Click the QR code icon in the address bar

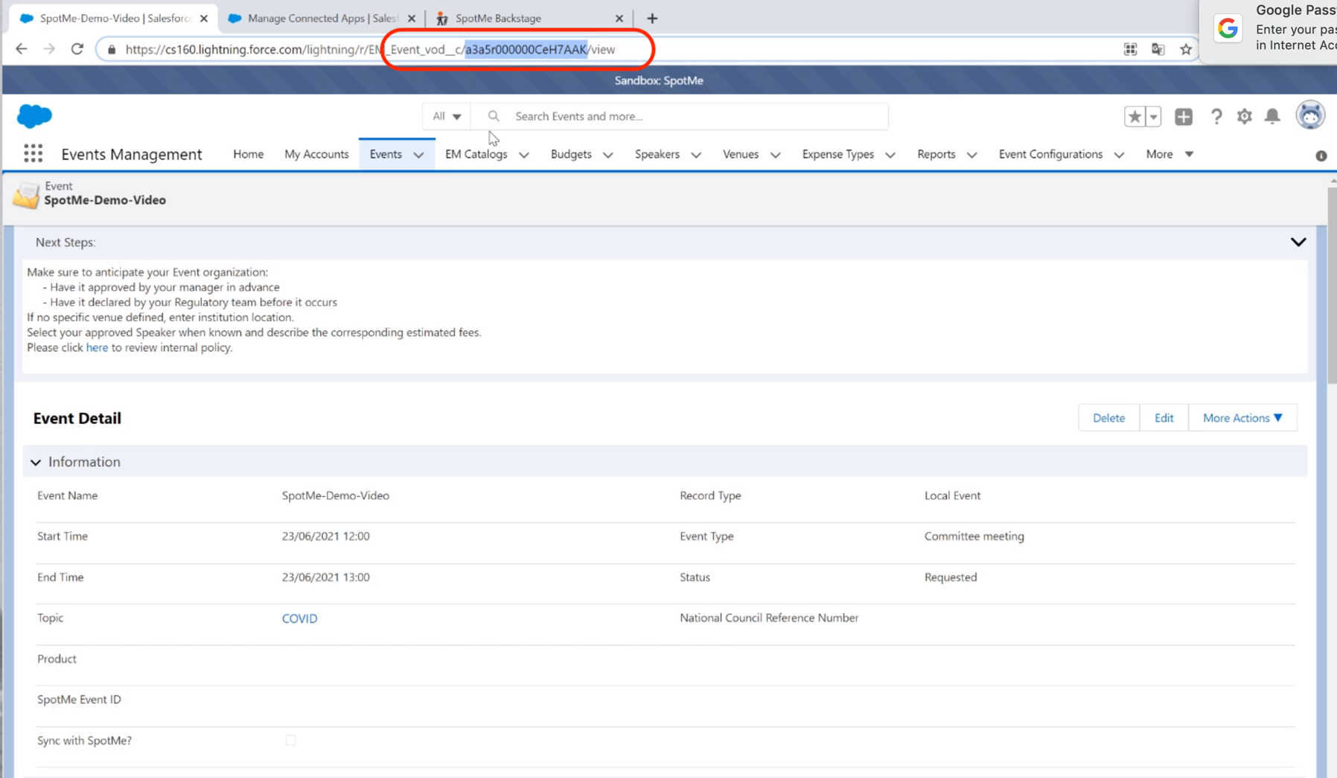pos(1130,49)
